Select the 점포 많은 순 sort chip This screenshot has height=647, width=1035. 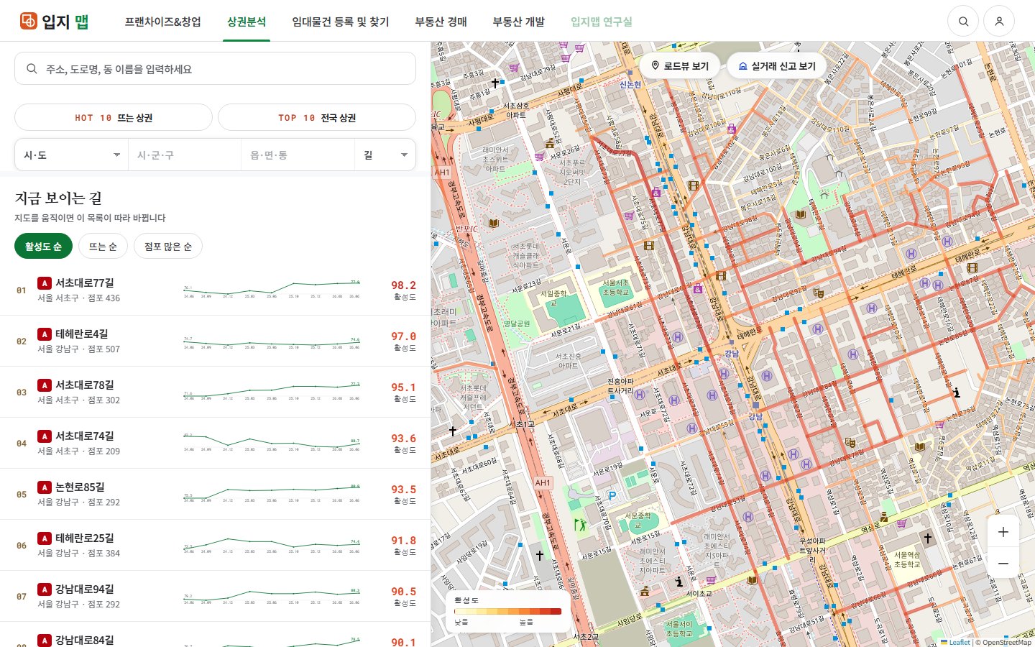pos(168,246)
